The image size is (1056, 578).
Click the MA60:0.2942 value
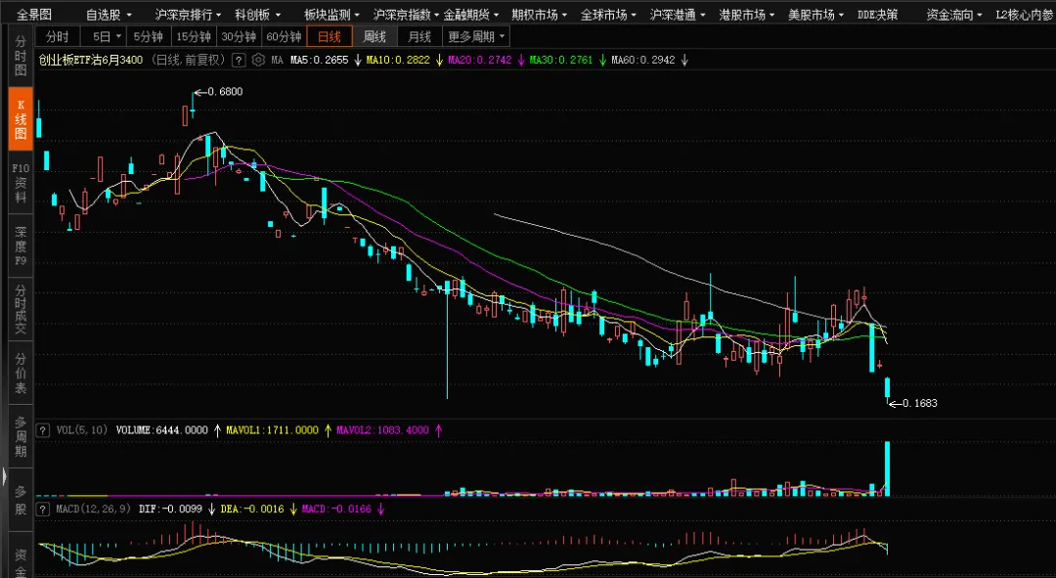(643, 60)
